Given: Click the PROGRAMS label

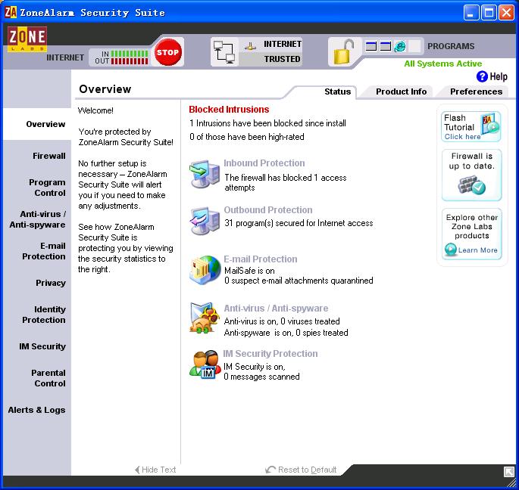Looking at the screenshot, I should pyautogui.click(x=451, y=46).
